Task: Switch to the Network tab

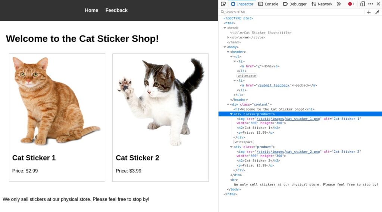Action: [x=322, y=4]
